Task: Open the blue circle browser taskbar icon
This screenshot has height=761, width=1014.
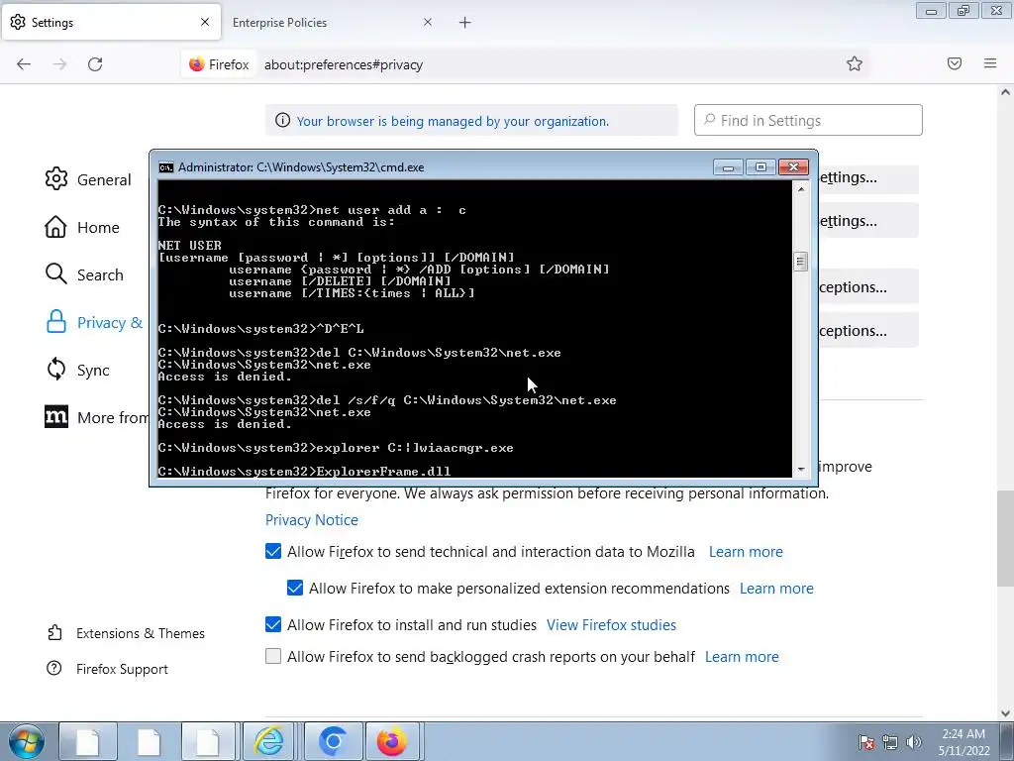Action: click(333, 741)
